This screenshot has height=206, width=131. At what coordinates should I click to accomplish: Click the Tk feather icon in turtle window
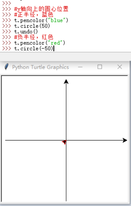click(x=6, y=67)
